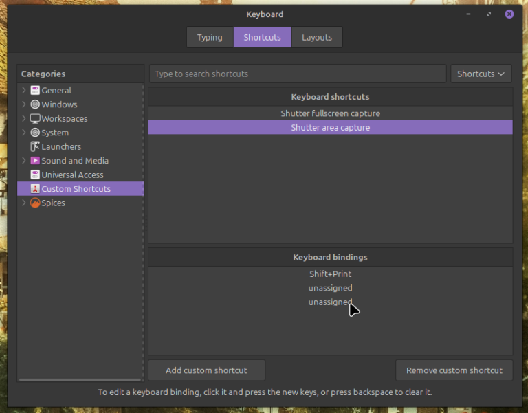The width and height of the screenshot is (528, 413).
Task: Select the Workspaces monitor icon
Action: coord(35,118)
